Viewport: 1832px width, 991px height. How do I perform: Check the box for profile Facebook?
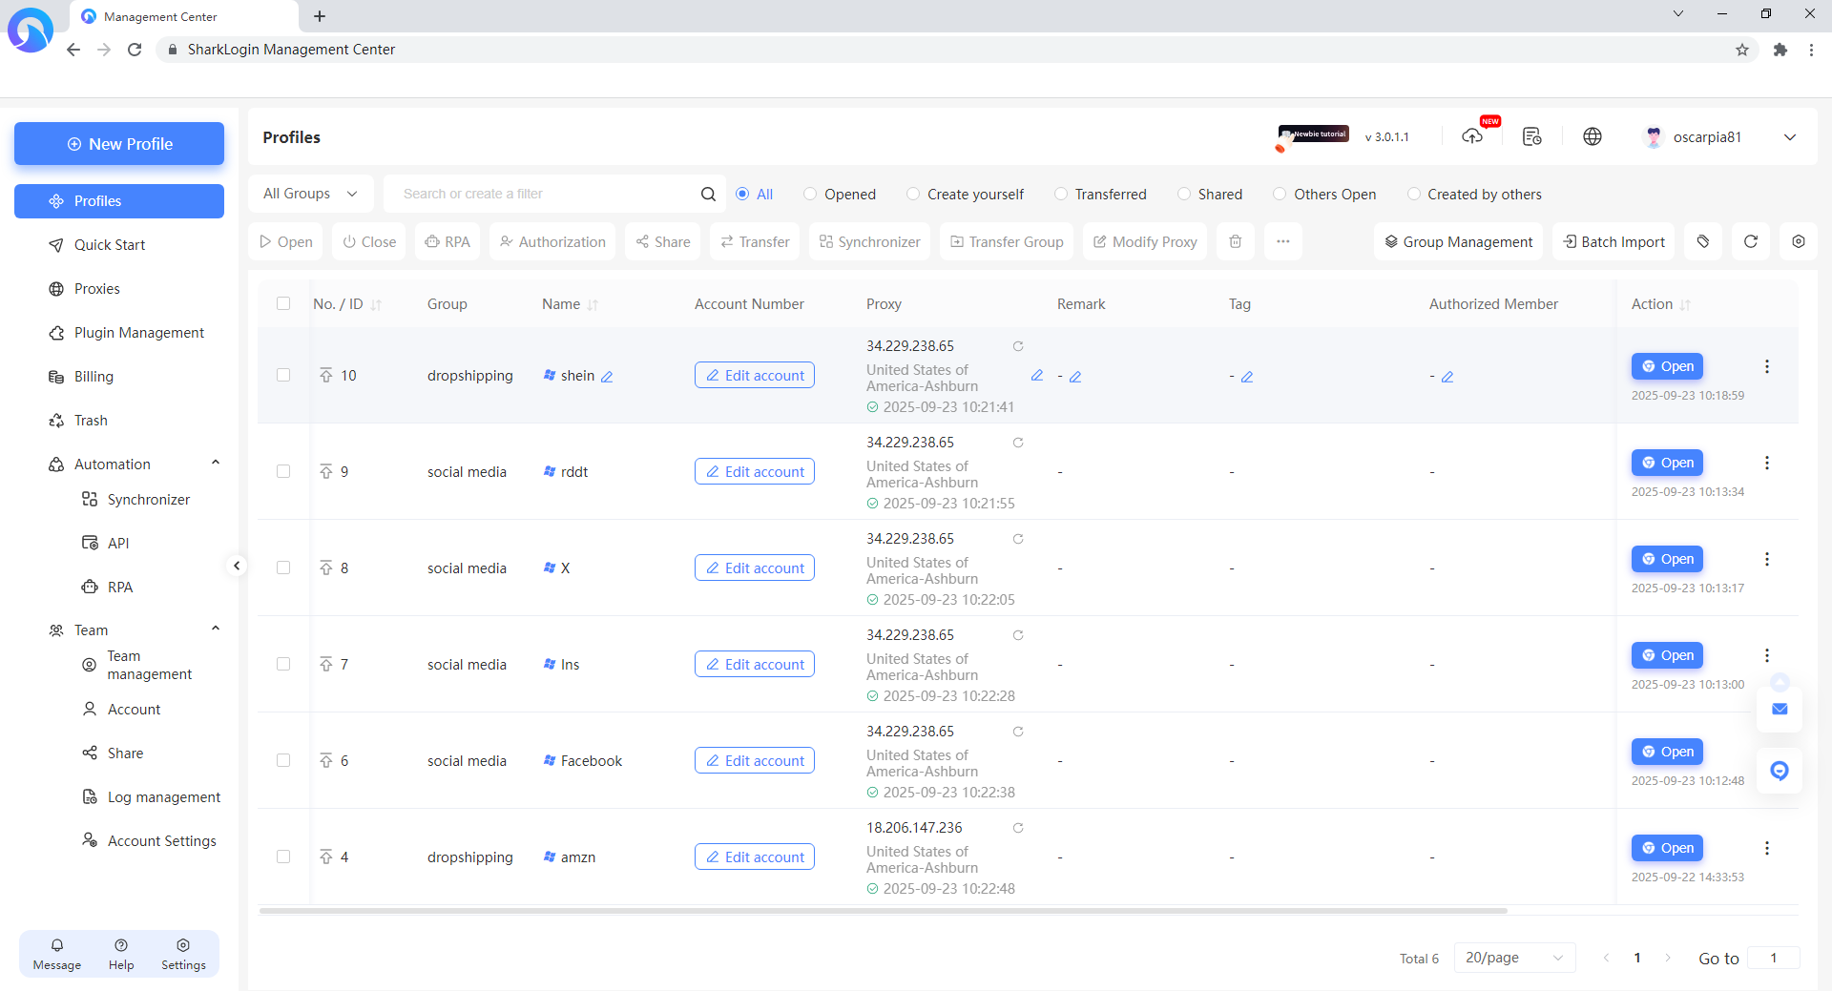pyautogui.click(x=283, y=760)
